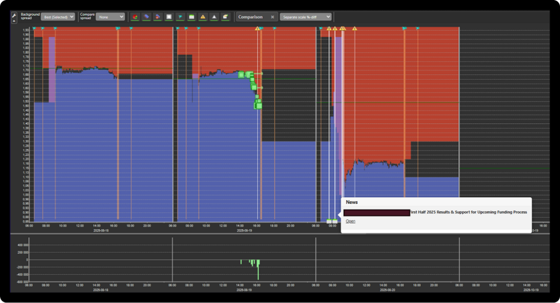This screenshot has width=560, height=303.
Task: Collapse toolbar with small up arrow
Action: pos(14,21)
